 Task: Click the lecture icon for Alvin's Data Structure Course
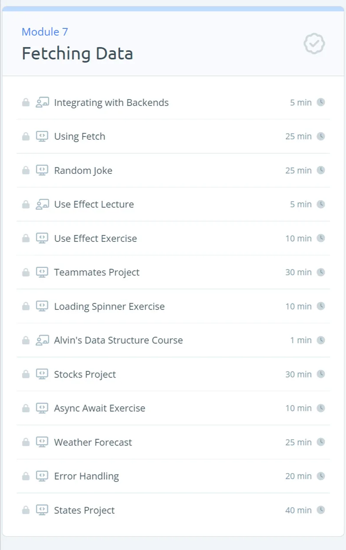point(42,340)
